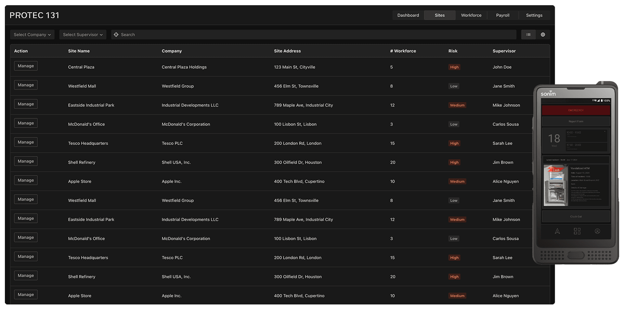This screenshot has height=309, width=624.
Task: Open the Select Company dropdown
Action: [32, 34]
